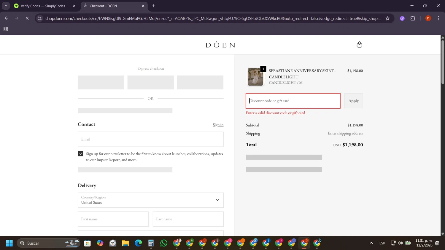Click Apply discount button
445x250 pixels.
point(354,101)
